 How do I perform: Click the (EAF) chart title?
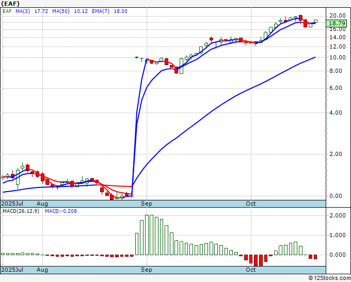(10, 4)
